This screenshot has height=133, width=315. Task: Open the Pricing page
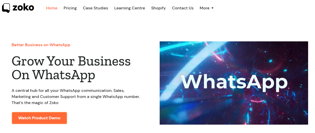tap(70, 8)
